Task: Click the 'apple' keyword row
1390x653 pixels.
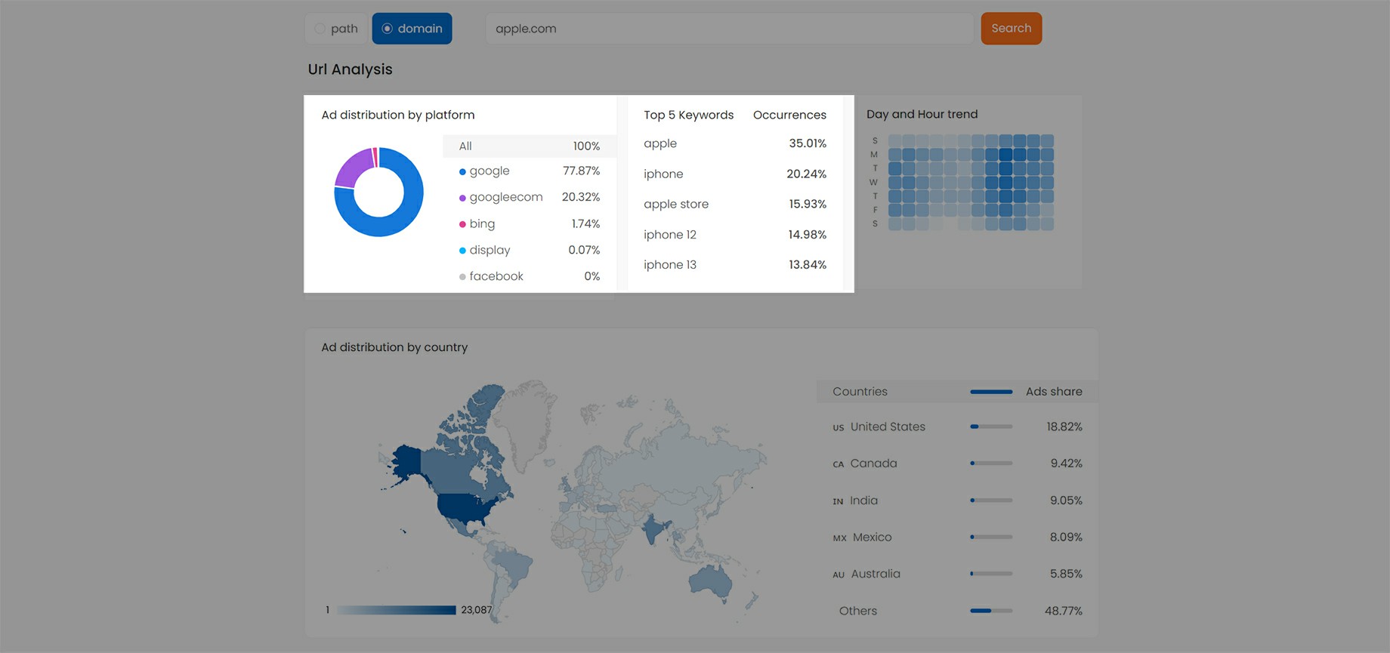Action: click(x=735, y=143)
